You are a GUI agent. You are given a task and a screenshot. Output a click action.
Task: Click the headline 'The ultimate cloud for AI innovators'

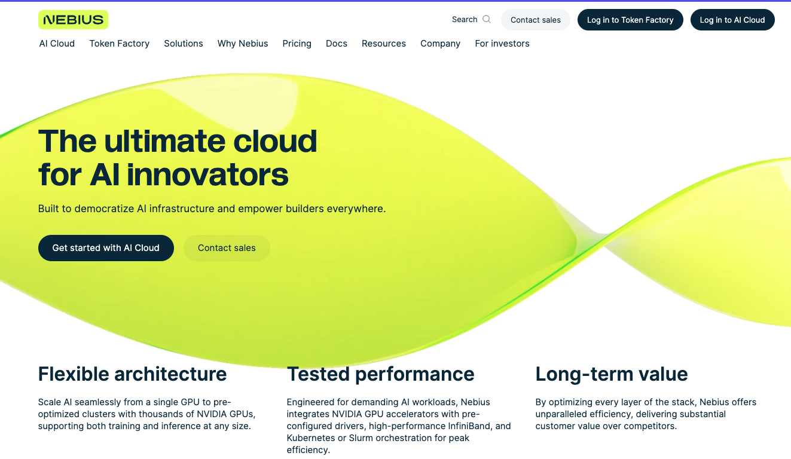(178, 158)
